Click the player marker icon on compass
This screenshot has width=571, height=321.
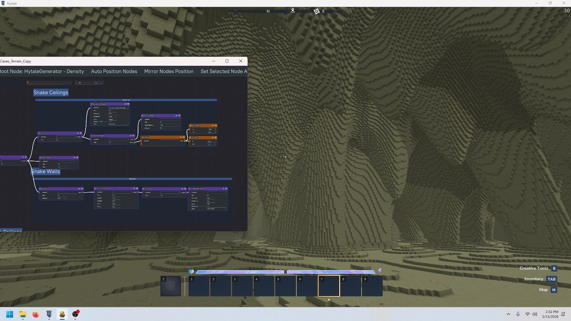(x=293, y=10)
